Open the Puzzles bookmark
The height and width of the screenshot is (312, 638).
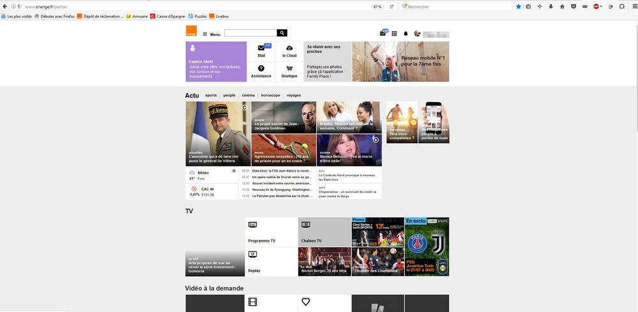pos(197,16)
